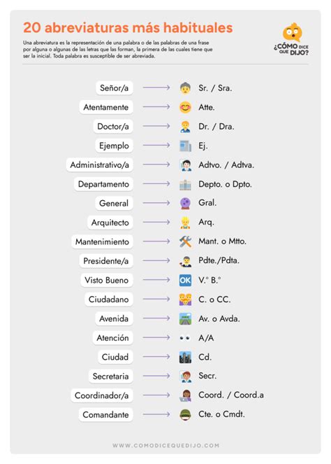This screenshot has height=464, width=331.
Task: Click the smiling face icon beside Atte.
Action: click(x=185, y=107)
